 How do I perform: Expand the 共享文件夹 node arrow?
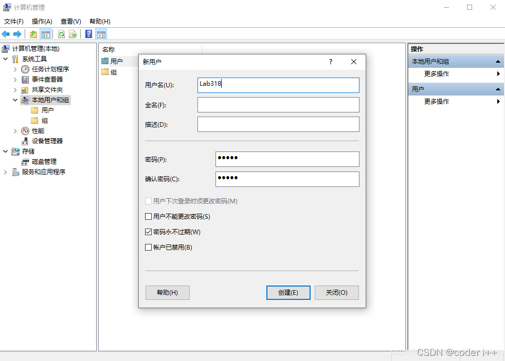[x=15, y=90]
